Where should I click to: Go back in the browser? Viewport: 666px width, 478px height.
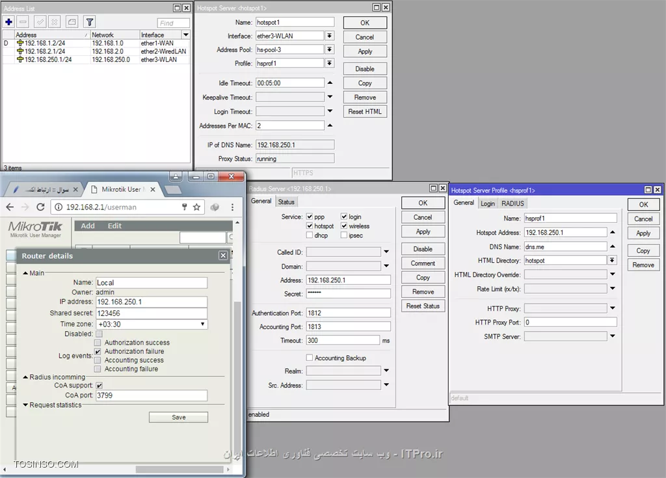click(x=10, y=207)
